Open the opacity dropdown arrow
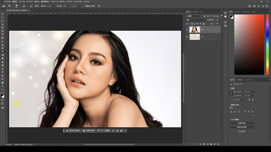 (x=221, y=20)
